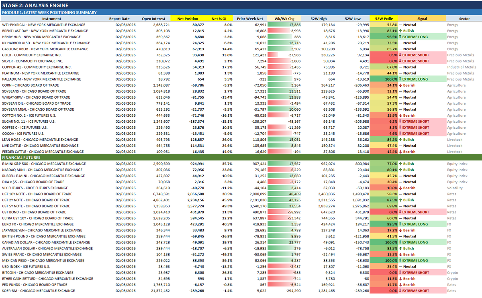Select the COCOA instrument cell
Screen dimensions: 482x298
52,133
